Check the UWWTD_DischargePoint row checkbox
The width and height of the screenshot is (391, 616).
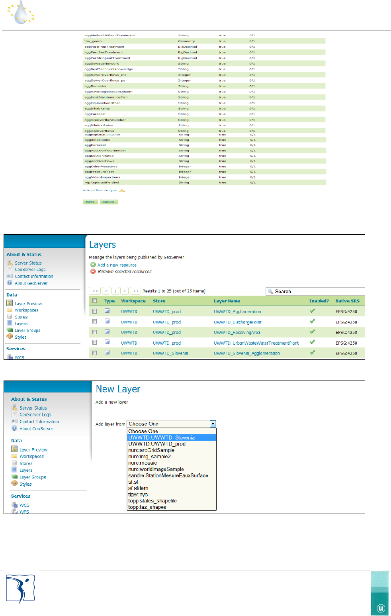(94, 322)
